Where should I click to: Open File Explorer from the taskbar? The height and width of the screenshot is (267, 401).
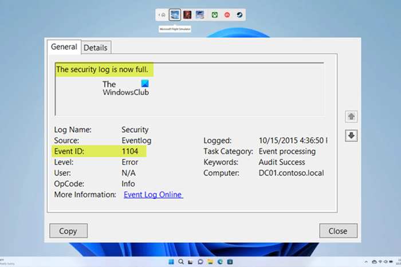[x=210, y=262]
